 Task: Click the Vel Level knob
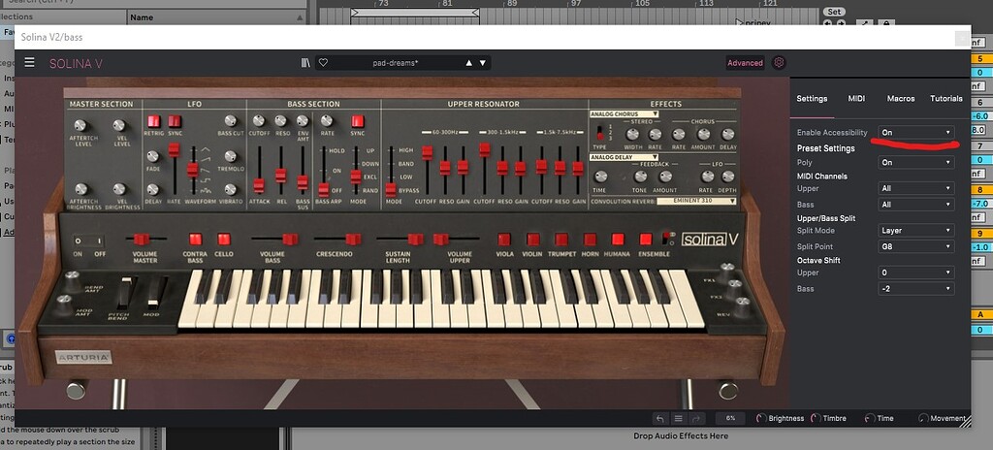tap(119, 125)
